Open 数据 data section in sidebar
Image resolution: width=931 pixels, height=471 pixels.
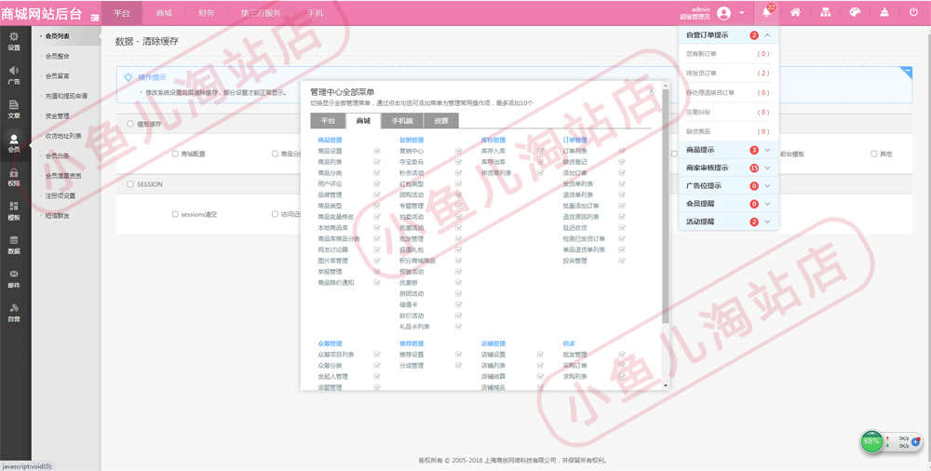pyautogui.click(x=14, y=246)
